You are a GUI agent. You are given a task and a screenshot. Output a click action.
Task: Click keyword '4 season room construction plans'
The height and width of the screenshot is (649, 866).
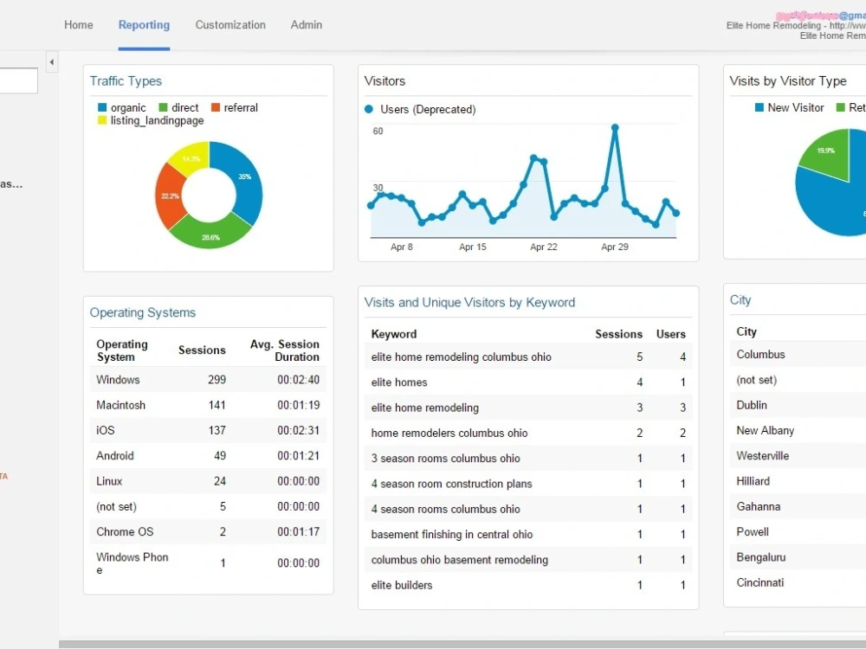(x=452, y=484)
